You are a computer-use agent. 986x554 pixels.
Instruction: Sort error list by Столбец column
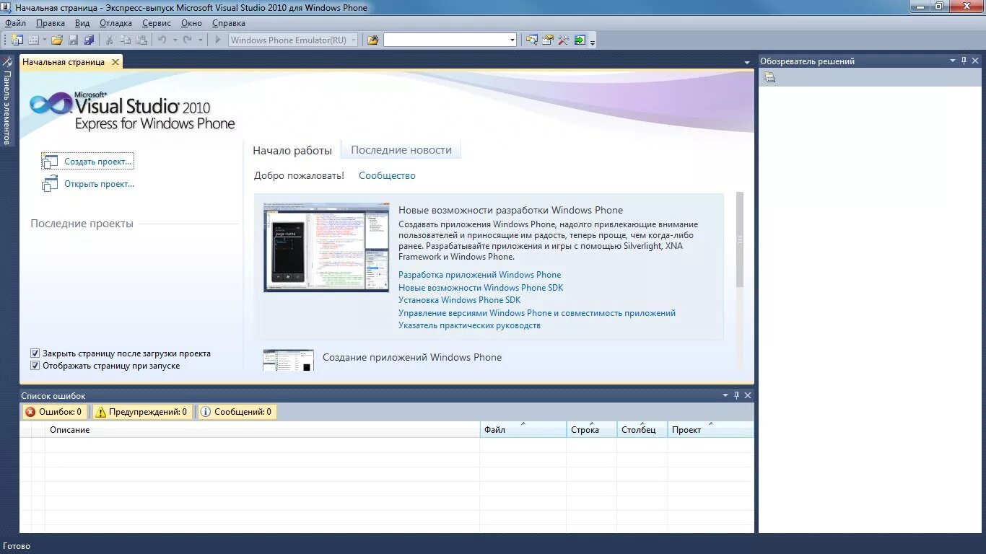pyautogui.click(x=642, y=430)
